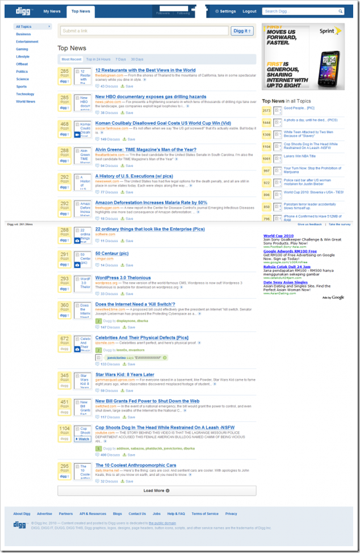Open Lakers Win NBA Title sidebar story
The height and width of the screenshot is (553, 360).
click(300, 156)
